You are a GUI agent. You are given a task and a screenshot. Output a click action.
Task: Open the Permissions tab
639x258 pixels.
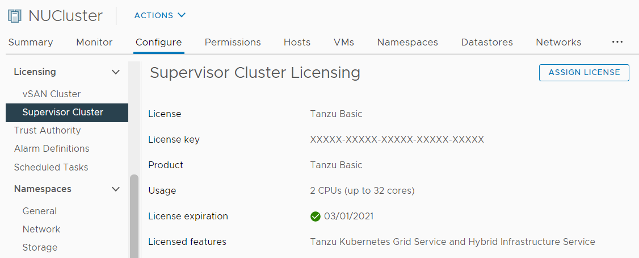(233, 43)
